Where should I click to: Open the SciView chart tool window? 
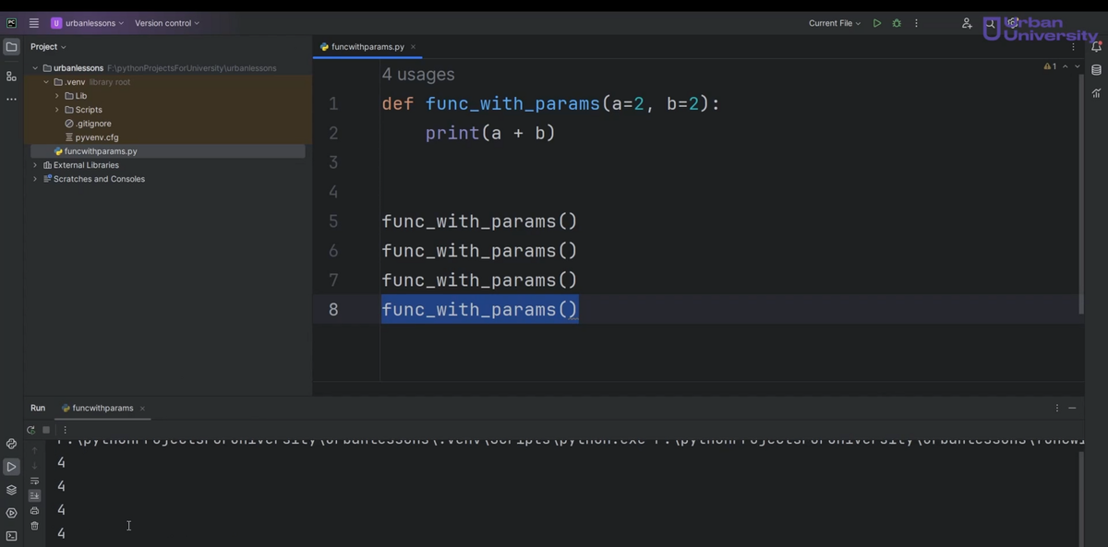(x=1096, y=93)
